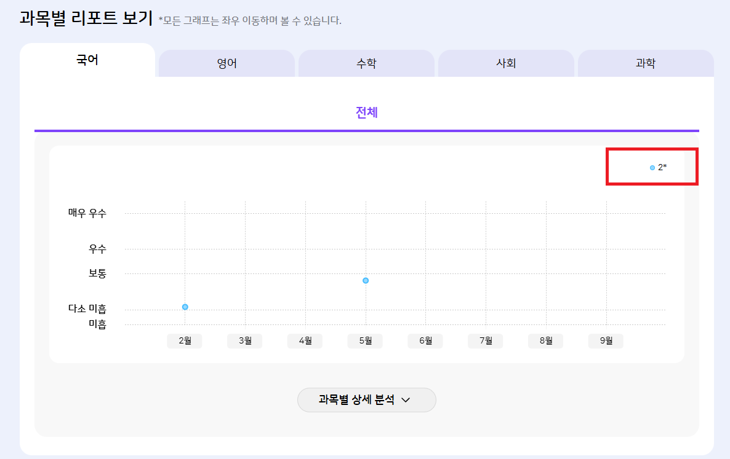Click the blue legend dot next to 2*
The height and width of the screenshot is (459, 730).
pyautogui.click(x=652, y=168)
